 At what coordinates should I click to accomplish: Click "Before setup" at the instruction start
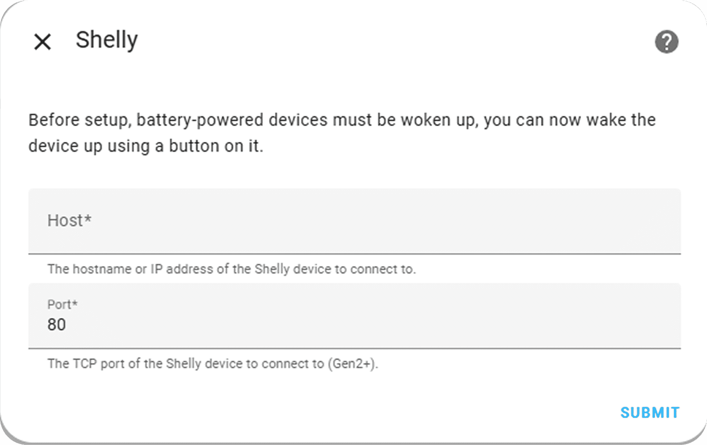click(x=79, y=120)
